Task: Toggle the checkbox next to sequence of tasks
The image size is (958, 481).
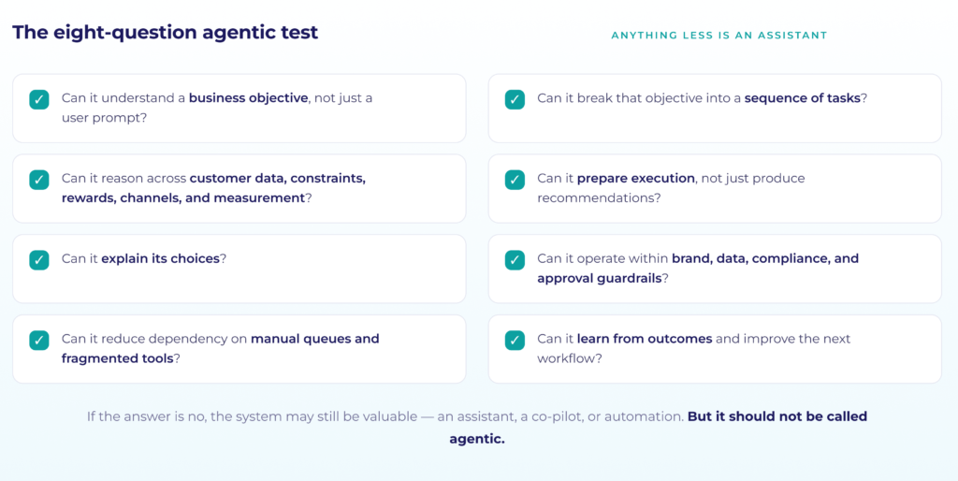Action: click(x=515, y=99)
